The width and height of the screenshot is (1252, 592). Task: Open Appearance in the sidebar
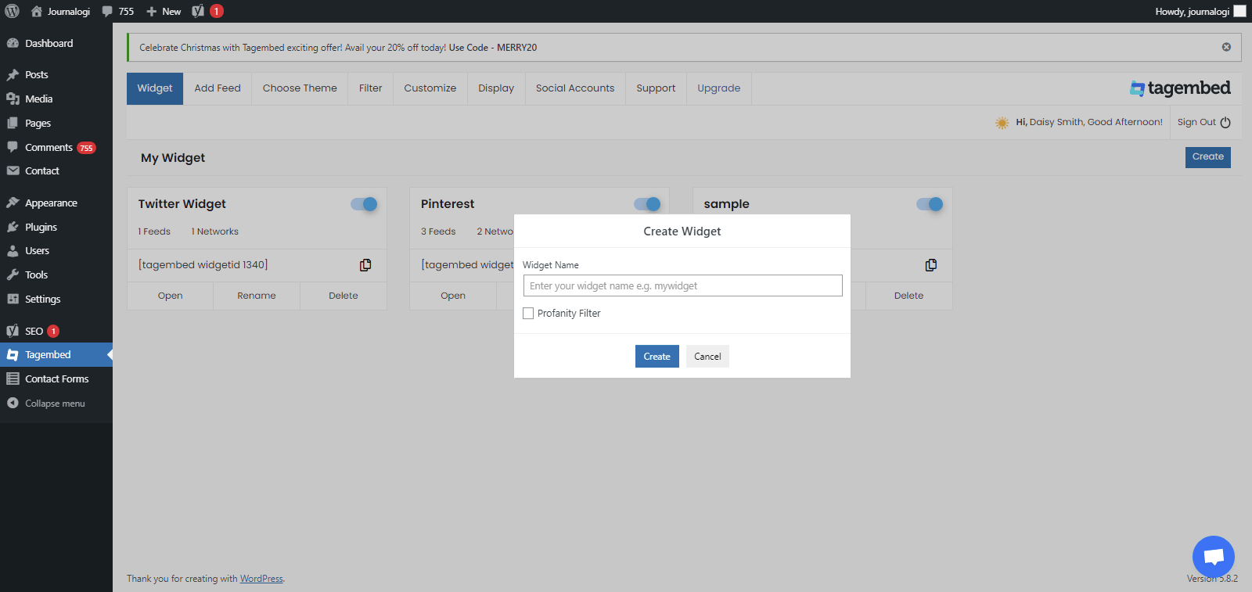point(56,203)
